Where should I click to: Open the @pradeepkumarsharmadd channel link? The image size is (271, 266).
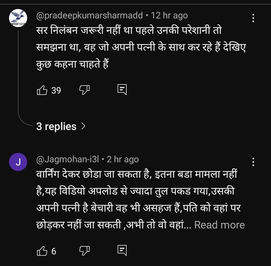[x=89, y=15]
